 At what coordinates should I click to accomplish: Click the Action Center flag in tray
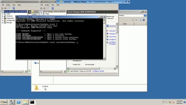coord(167,102)
